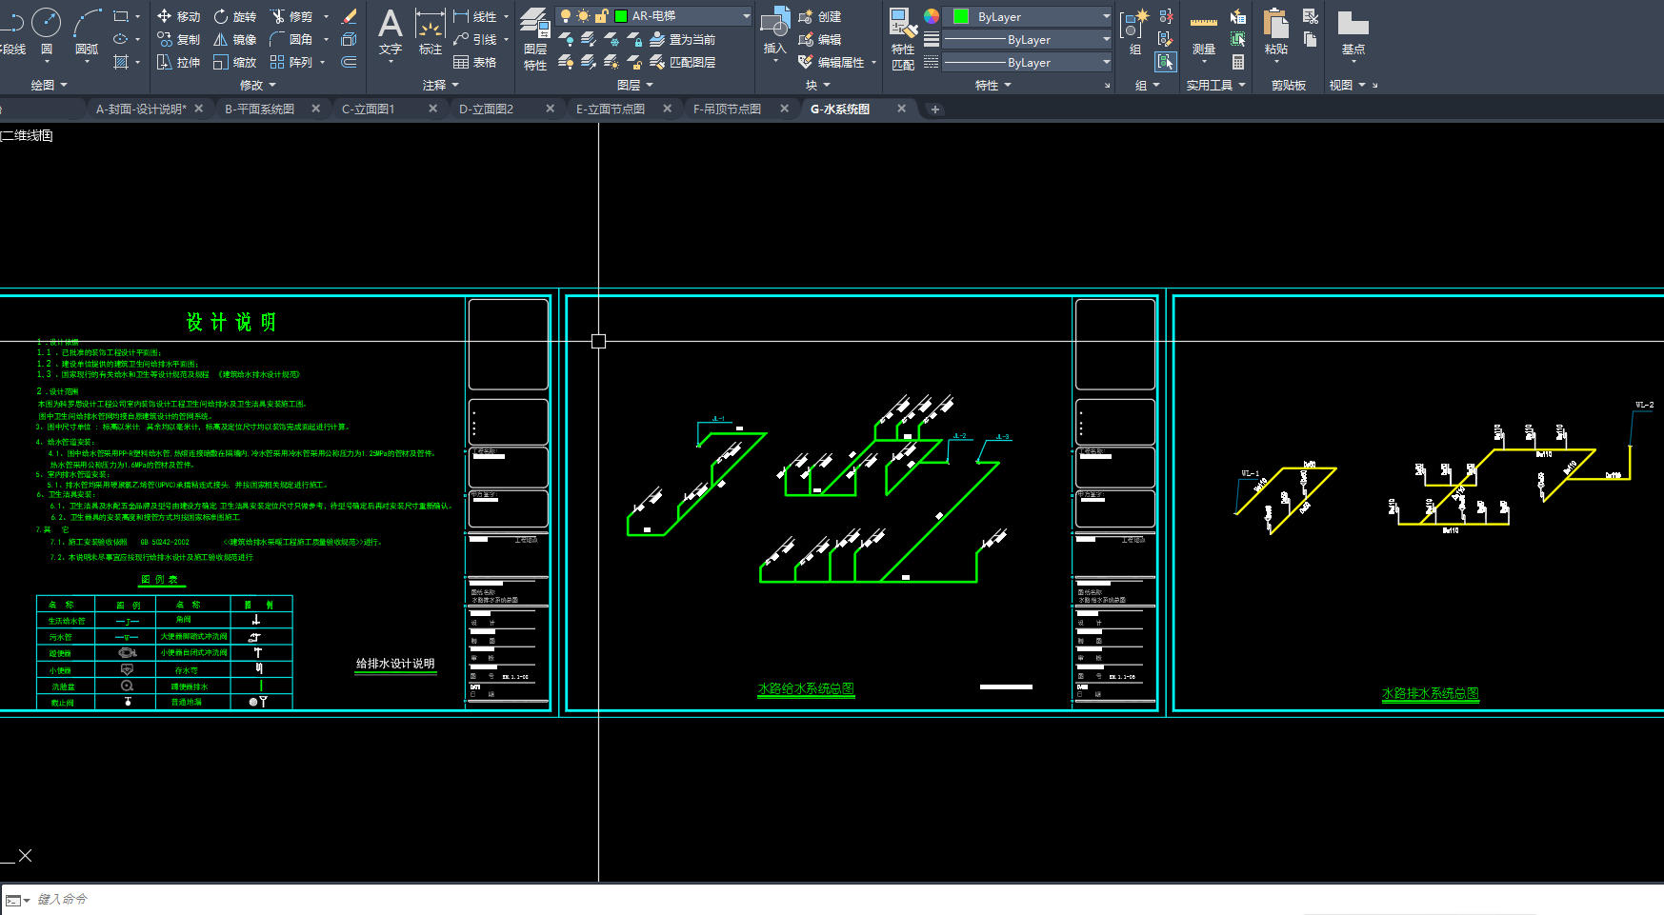The image size is (1664, 915).
Task: Click the Match Properties (特性匹配) icon
Action: [902, 38]
